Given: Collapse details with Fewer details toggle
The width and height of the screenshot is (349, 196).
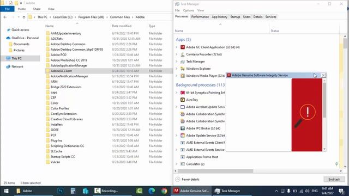Looking at the screenshot, I should (x=188, y=179).
